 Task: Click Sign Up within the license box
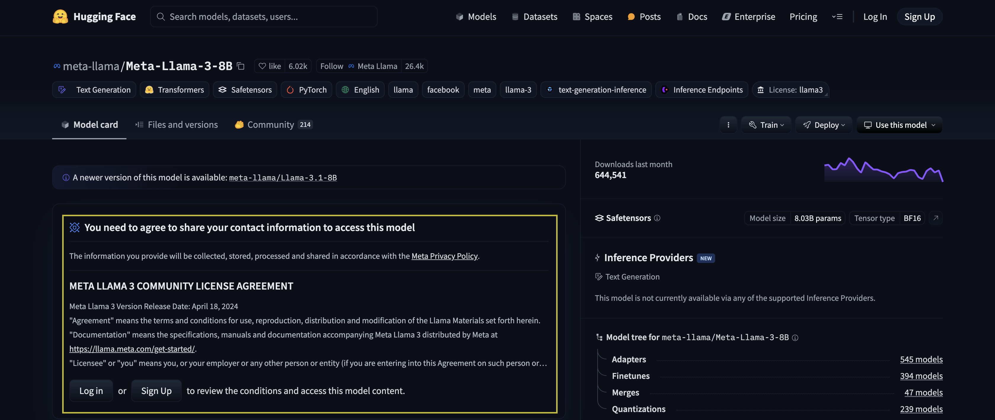(x=156, y=391)
